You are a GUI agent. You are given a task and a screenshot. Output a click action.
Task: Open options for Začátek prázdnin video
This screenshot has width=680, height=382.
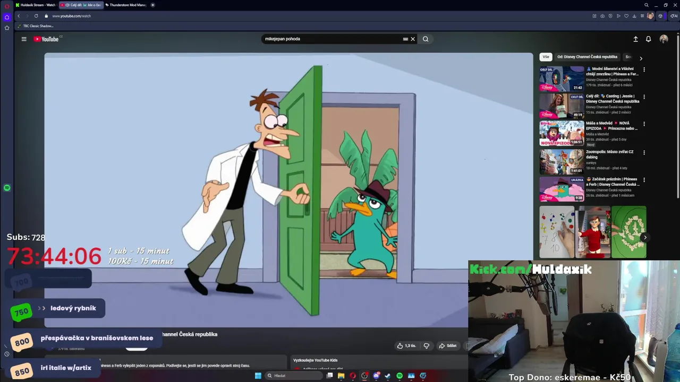point(644,180)
